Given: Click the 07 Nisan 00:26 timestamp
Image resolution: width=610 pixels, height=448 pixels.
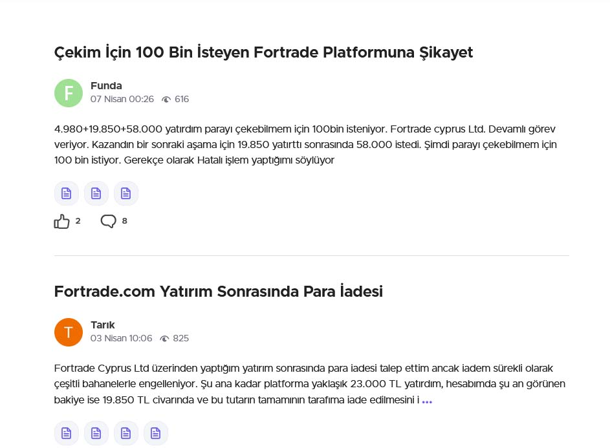Looking at the screenshot, I should tap(122, 100).
